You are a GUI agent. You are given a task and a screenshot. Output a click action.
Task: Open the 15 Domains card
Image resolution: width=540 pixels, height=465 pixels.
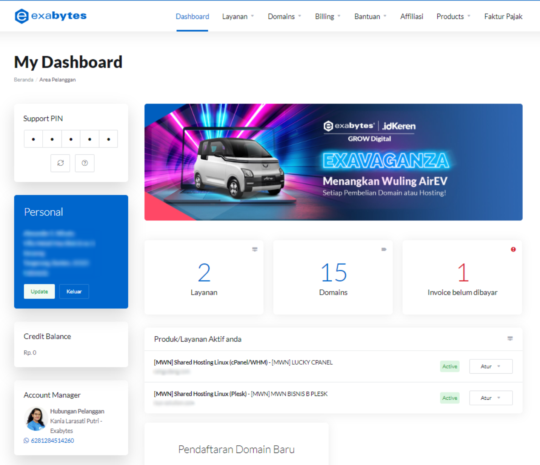tap(333, 277)
